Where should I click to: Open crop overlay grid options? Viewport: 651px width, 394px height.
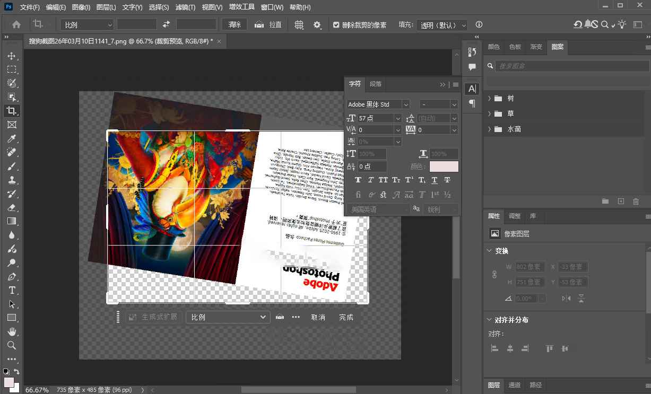click(299, 24)
